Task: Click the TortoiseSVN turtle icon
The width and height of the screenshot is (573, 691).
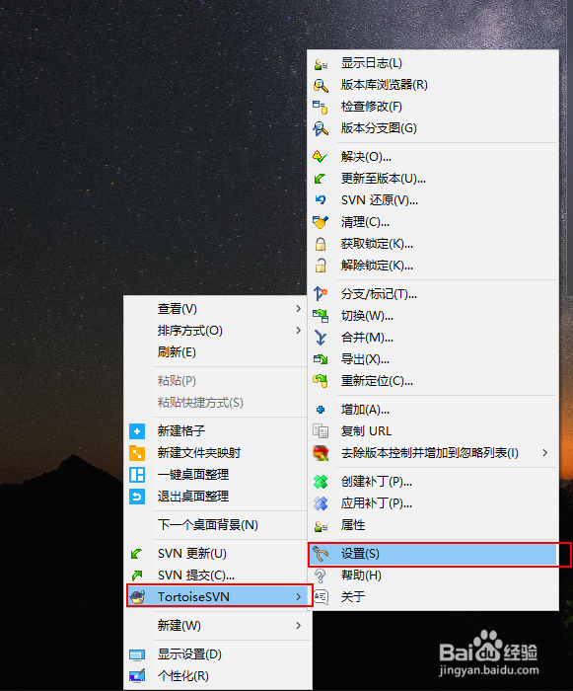Action: click(x=137, y=597)
